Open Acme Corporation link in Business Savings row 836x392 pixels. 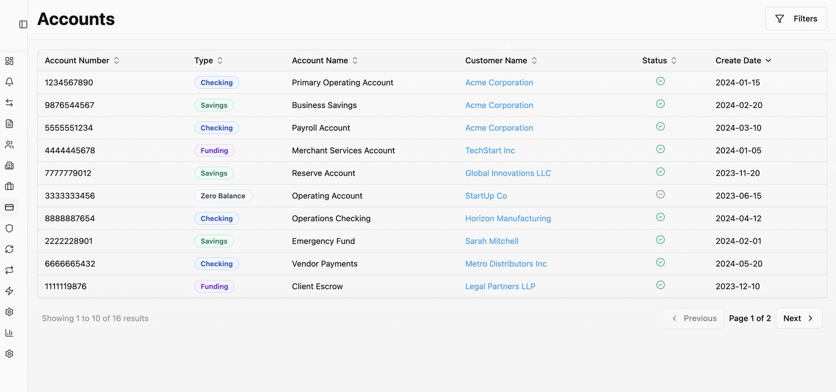coord(499,105)
